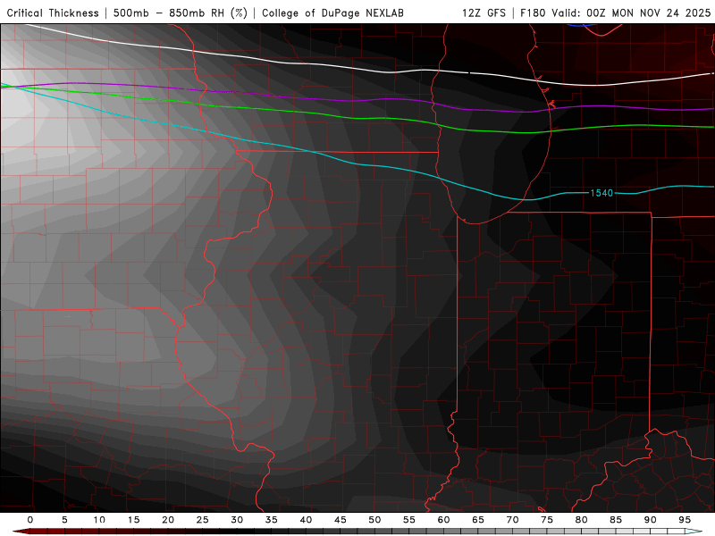Click the "20" colorbar tick label

click(x=168, y=520)
